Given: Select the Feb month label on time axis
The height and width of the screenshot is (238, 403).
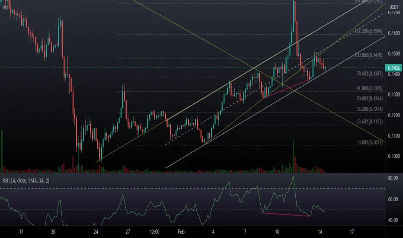Looking at the screenshot, I should (x=181, y=232).
